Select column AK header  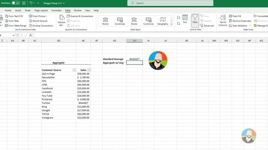click(187, 41)
